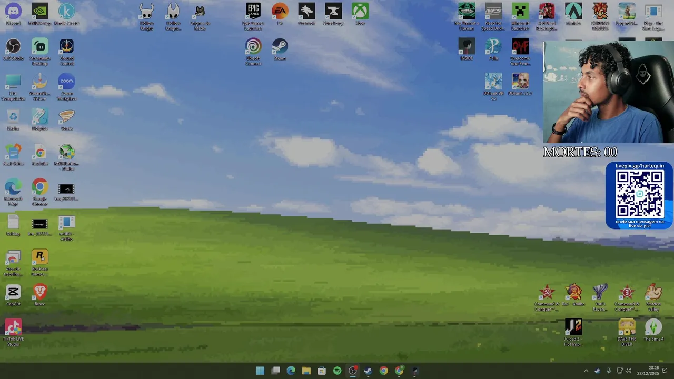Select the CHRONO TRIGGER shortcut
The width and height of the screenshot is (674, 379).
pyautogui.click(x=600, y=17)
